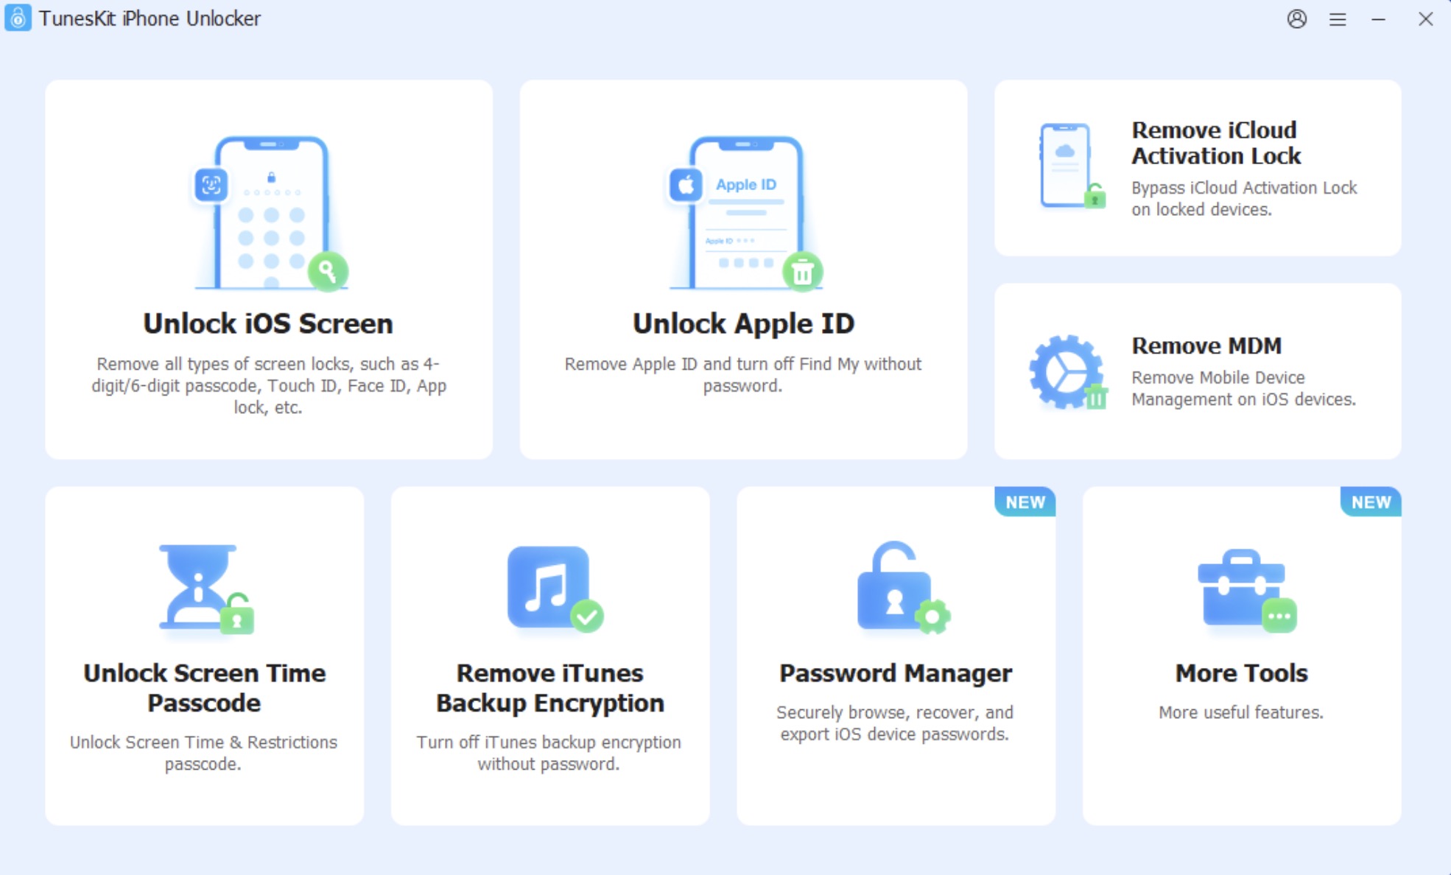Screen dimensions: 1451x875
Task: Minimize the TunesKit window
Action: point(1379,19)
